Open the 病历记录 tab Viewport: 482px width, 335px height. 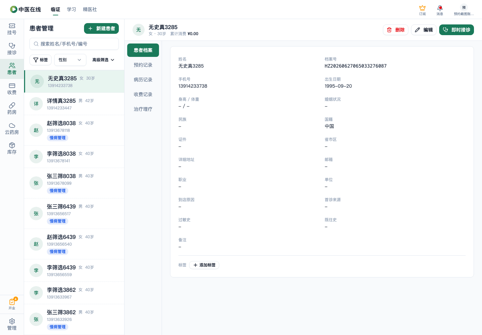143,80
